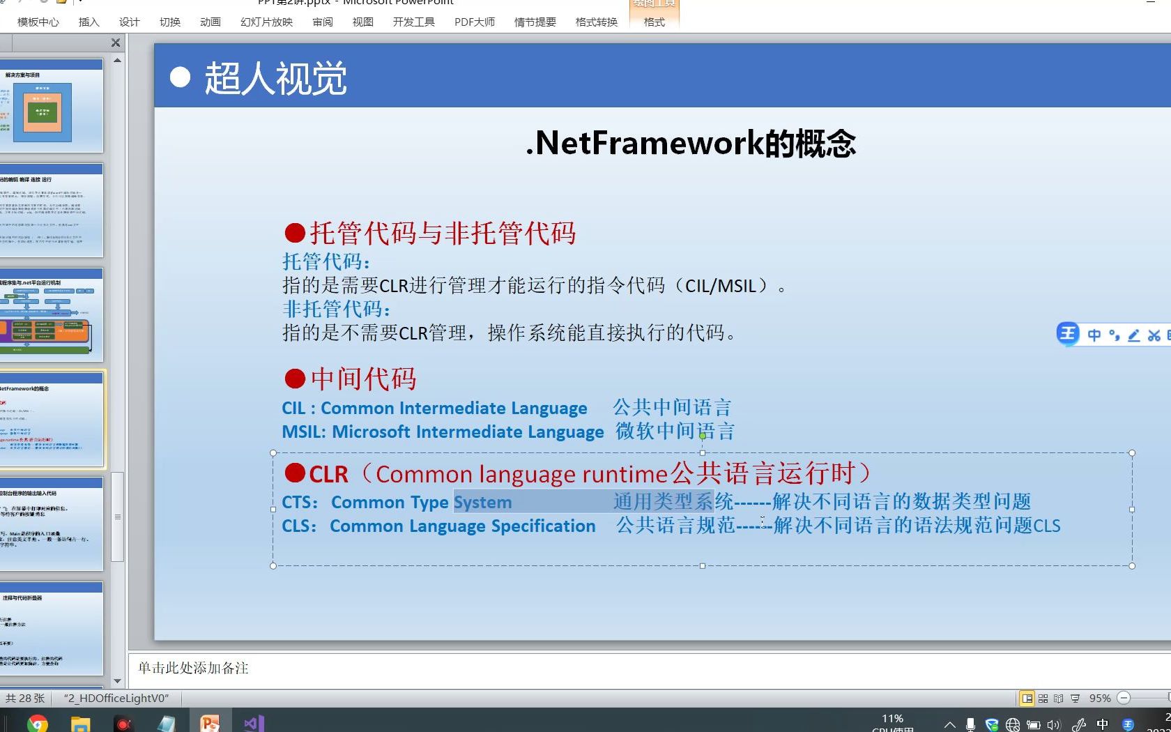Open the screen recorder taskbar icon
The height and width of the screenshot is (732, 1171).
pyautogui.click(x=123, y=724)
